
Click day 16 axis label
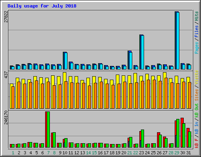tap(100, 153)
